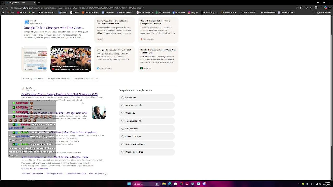Screen dimensions: 333x187
Task: Search suggestion Omegle online free
Action: pyautogui.click(x=147, y=152)
